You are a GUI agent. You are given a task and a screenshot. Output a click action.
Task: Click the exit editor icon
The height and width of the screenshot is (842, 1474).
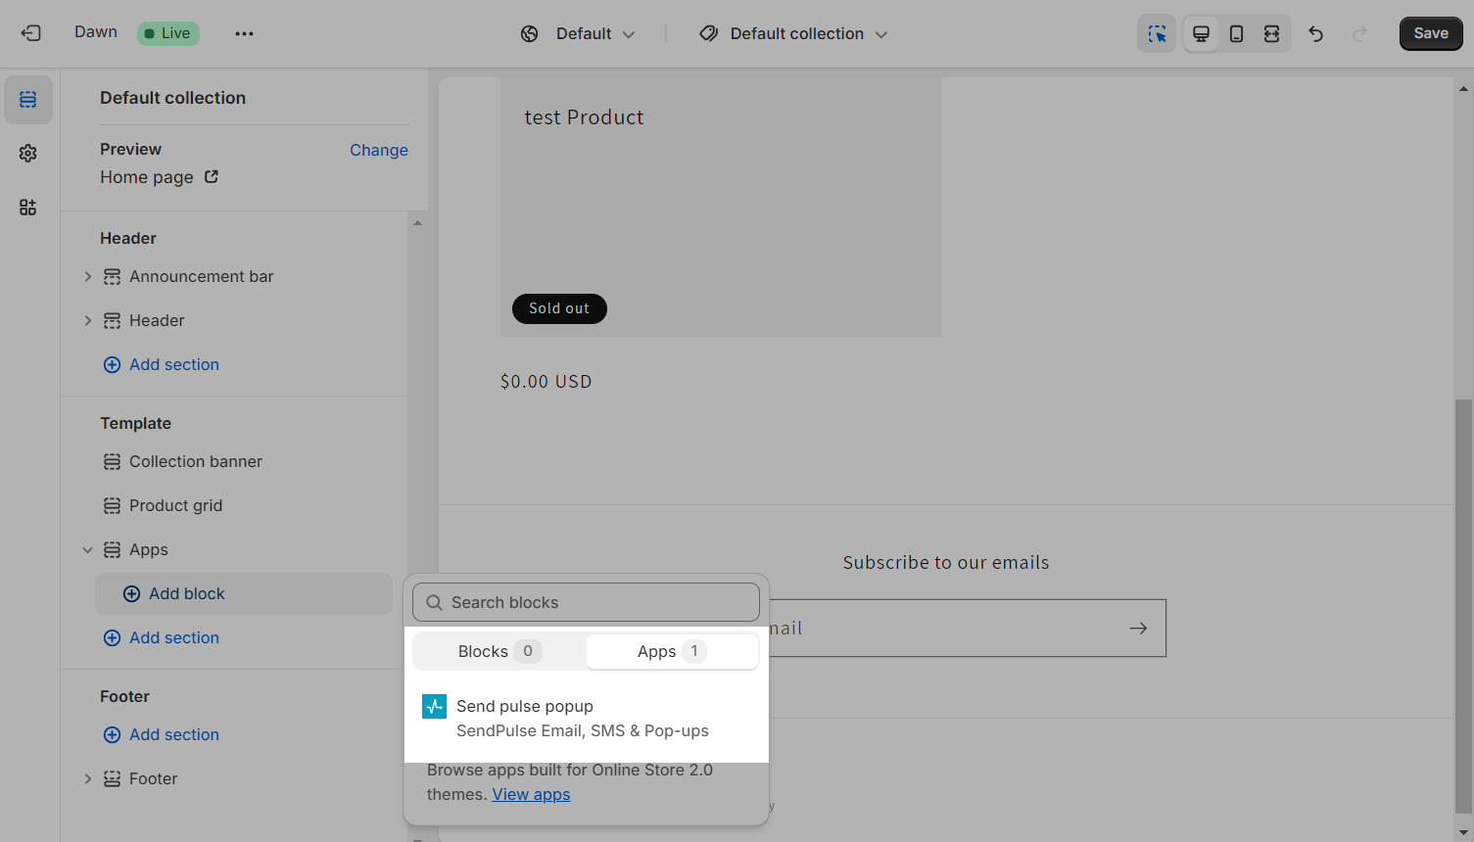(30, 33)
